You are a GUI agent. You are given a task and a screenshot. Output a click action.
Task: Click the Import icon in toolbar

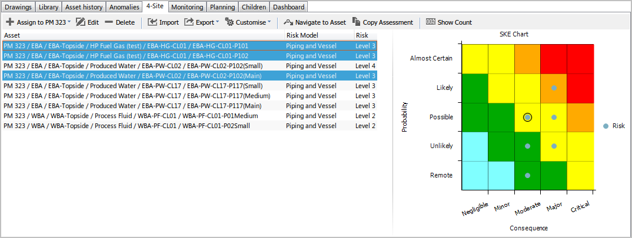click(x=152, y=22)
